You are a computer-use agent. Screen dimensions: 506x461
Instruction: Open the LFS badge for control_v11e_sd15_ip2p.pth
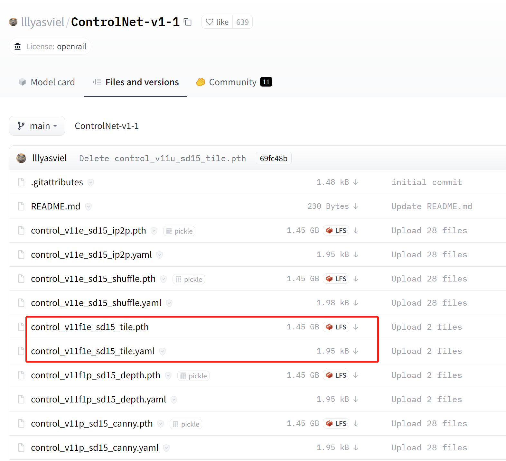click(336, 230)
